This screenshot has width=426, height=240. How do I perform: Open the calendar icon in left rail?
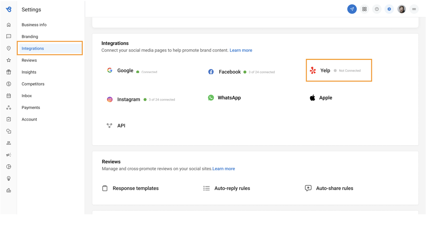[x=9, y=96]
